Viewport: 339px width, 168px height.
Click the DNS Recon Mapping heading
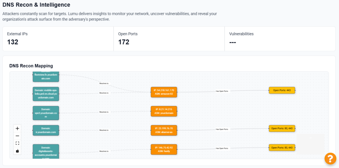pyautogui.click(x=31, y=66)
